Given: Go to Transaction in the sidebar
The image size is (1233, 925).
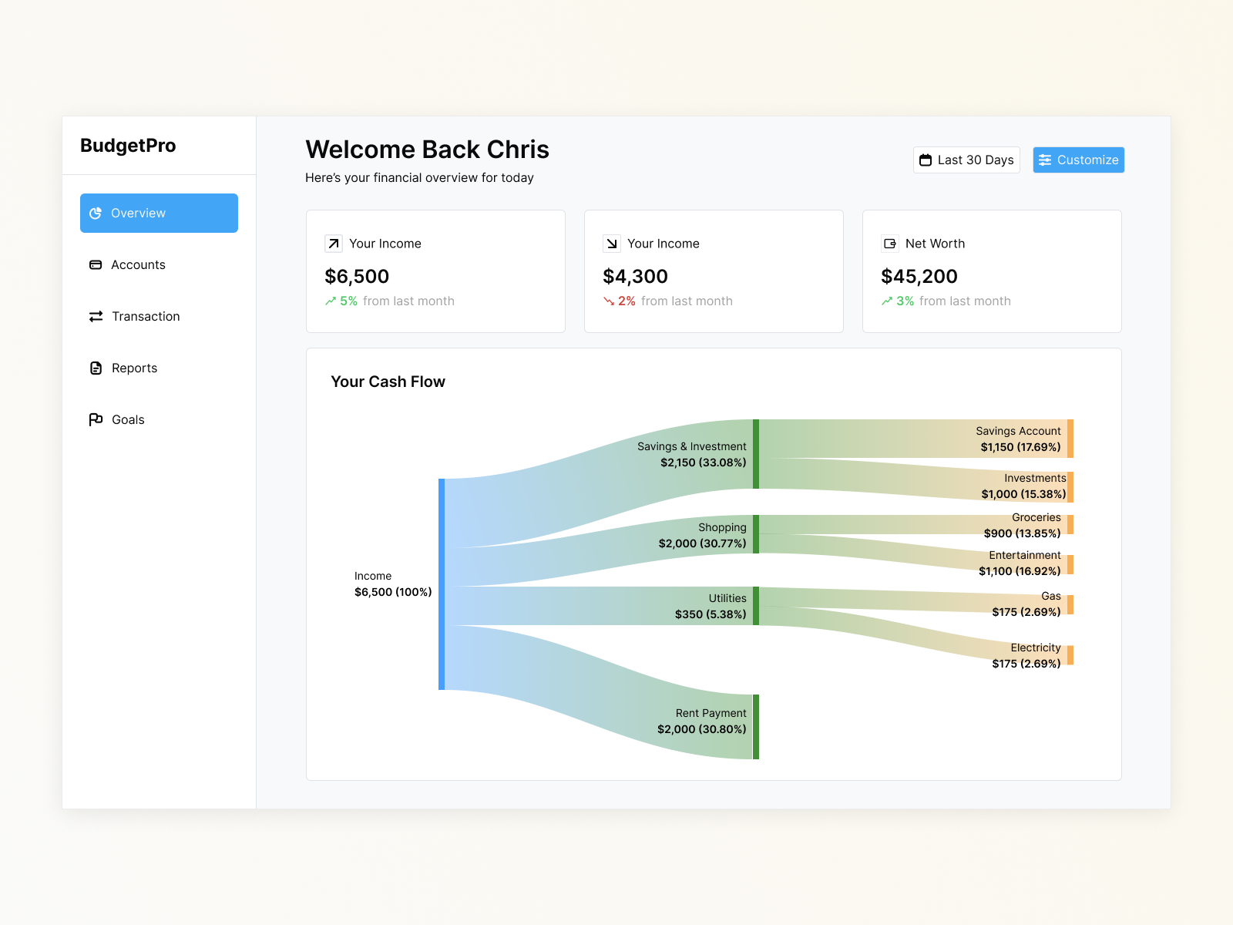Looking at the screenshot, I should point(159,317).
